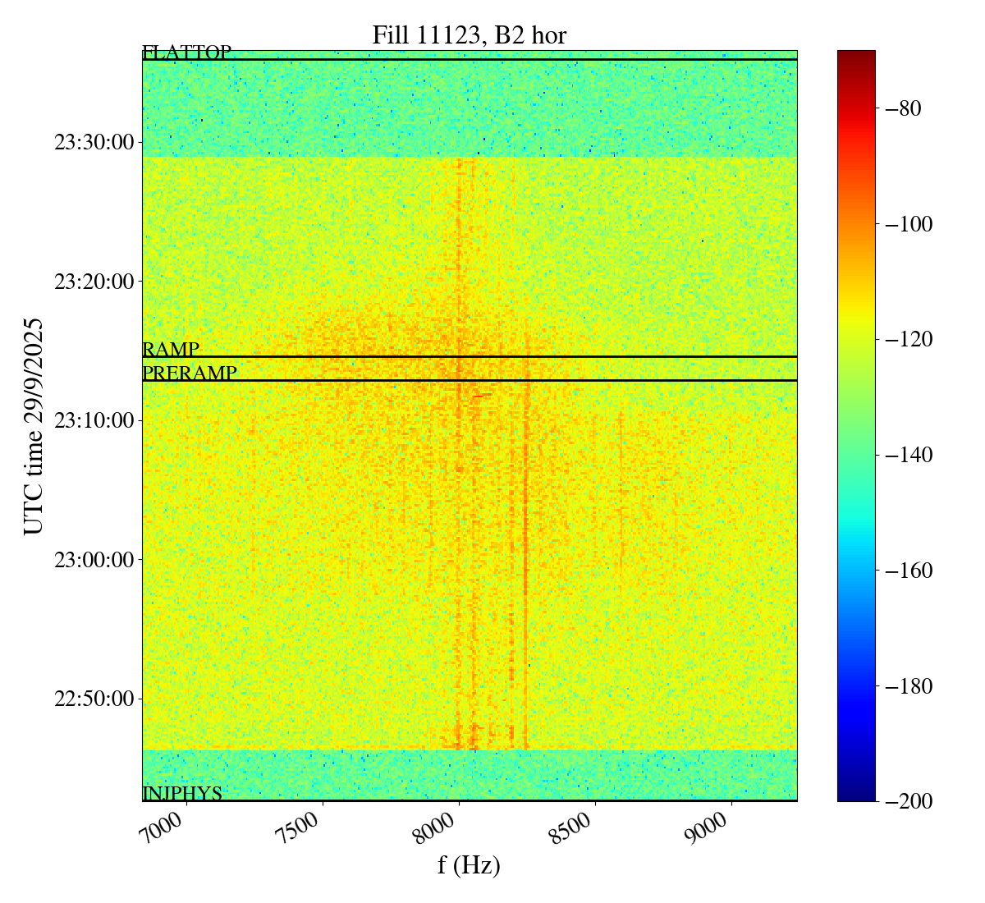This screenshot has width=985, height=903.
Task: Click the dark red top of the colorbar
Action: click(856, 56)
